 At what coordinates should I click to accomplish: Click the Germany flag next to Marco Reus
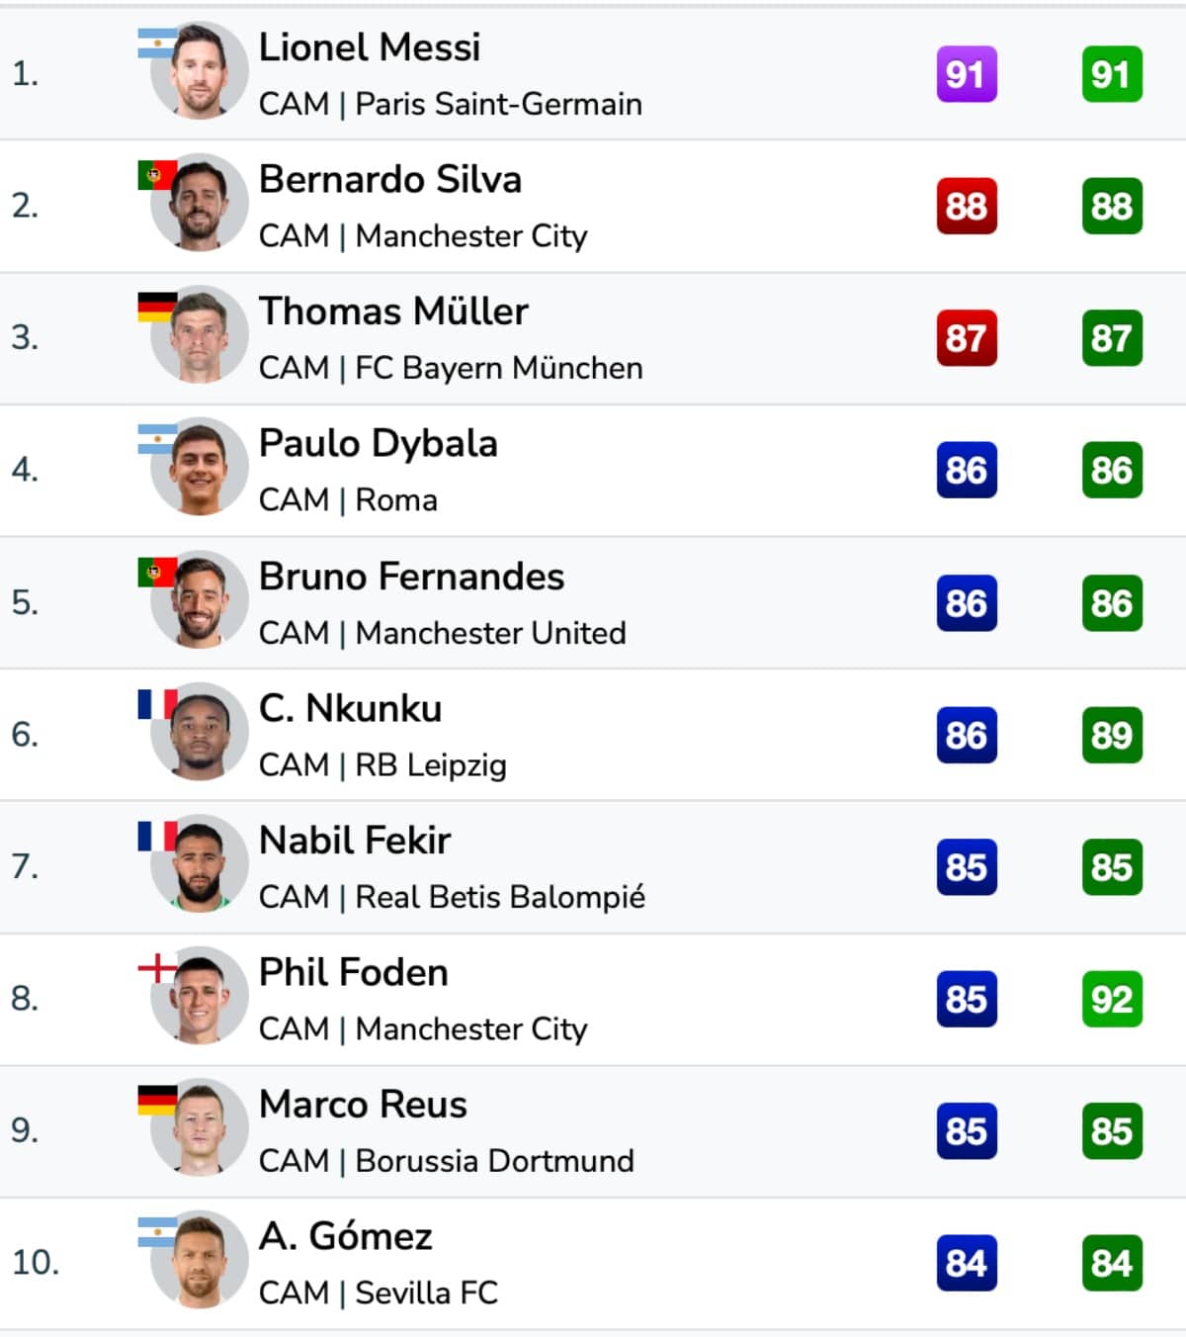click(157, 1100)
